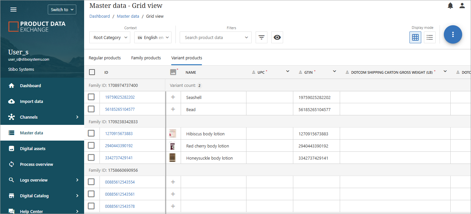Open the blue more-actions floating button
This screenshot has height=214, width=471.
pos(453,34)
